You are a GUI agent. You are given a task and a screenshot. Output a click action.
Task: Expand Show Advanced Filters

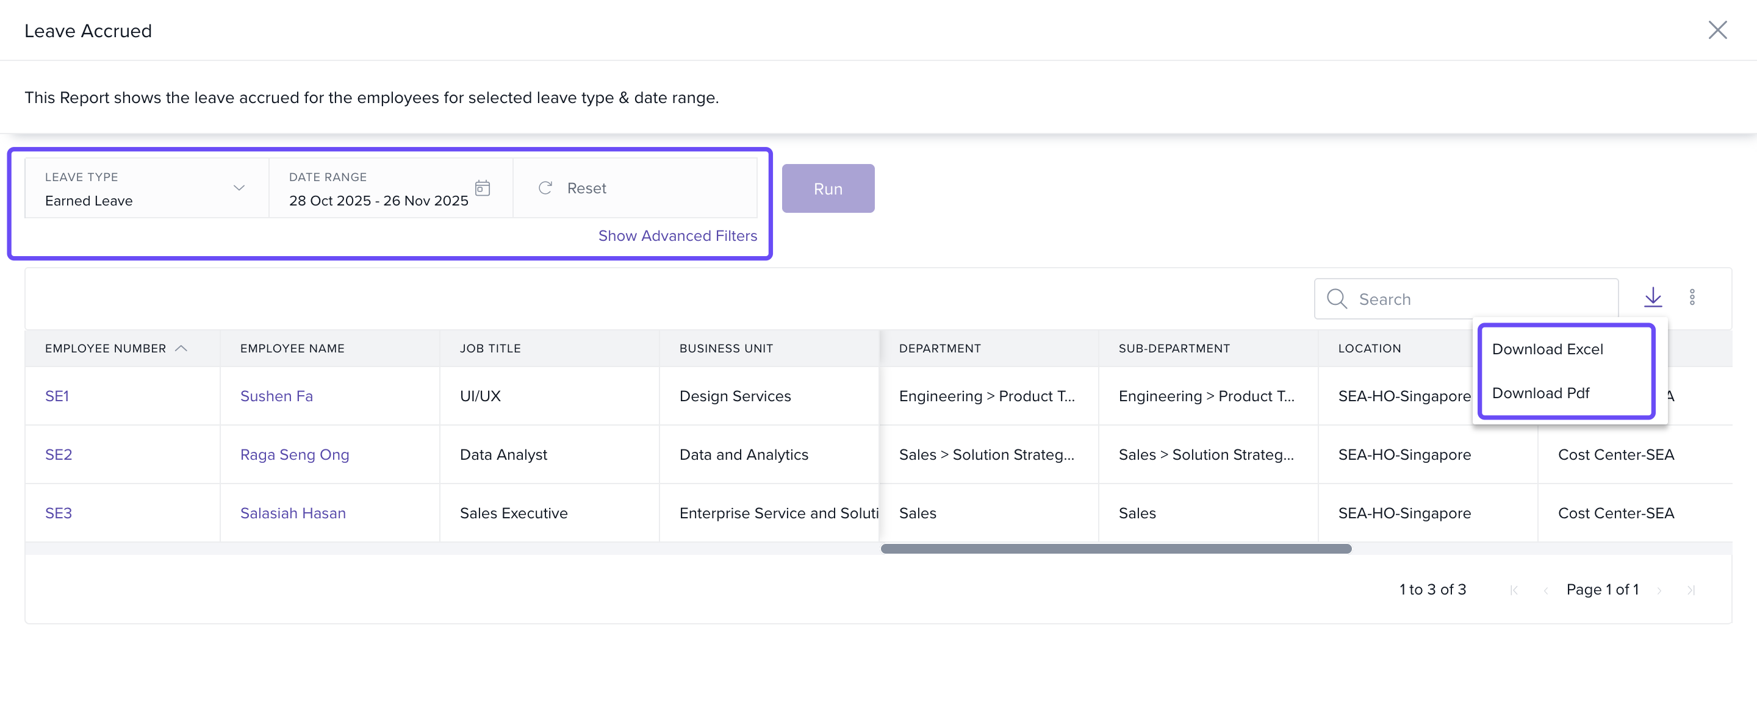(677, 236)
